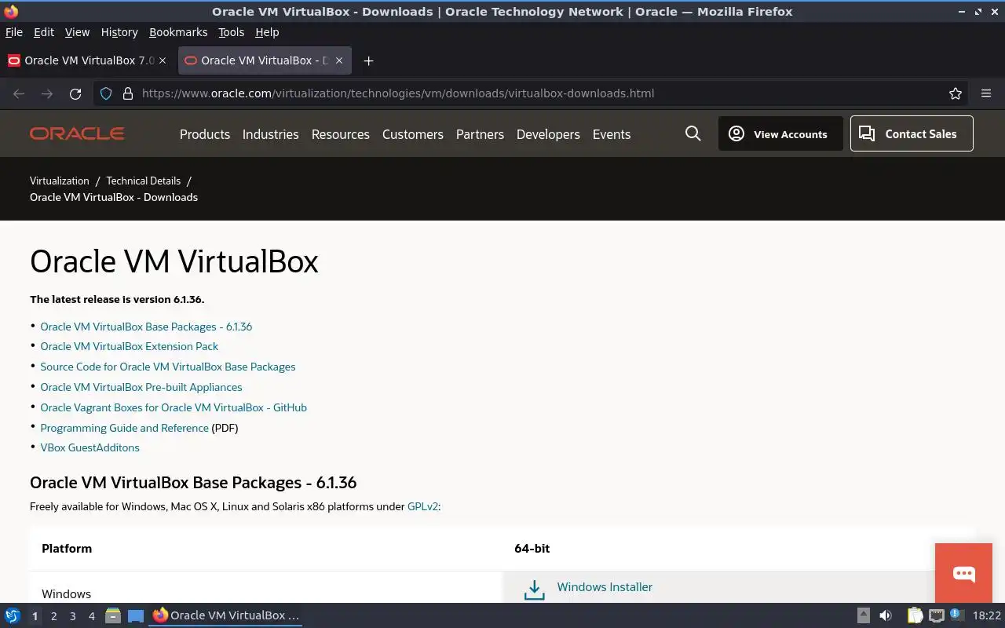The width and height of the screenshot is (1005, 628).
Task: Close the Oracle VM VirtualBox 7.0 tab
Action: pyautogui.click(x=163, y=60)
